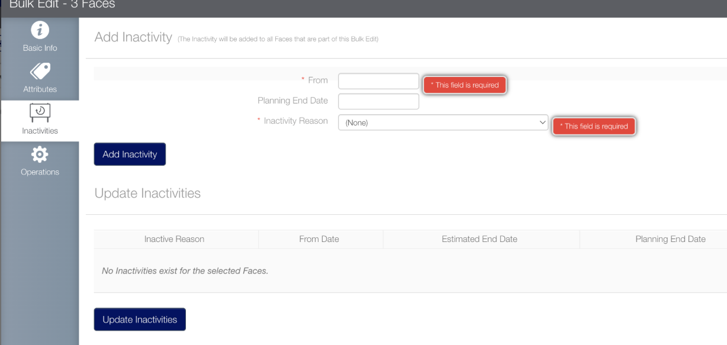Click into the From date field
Image resolution: width=727 pixels, height=345 pixels.
[x=378, y=81]
